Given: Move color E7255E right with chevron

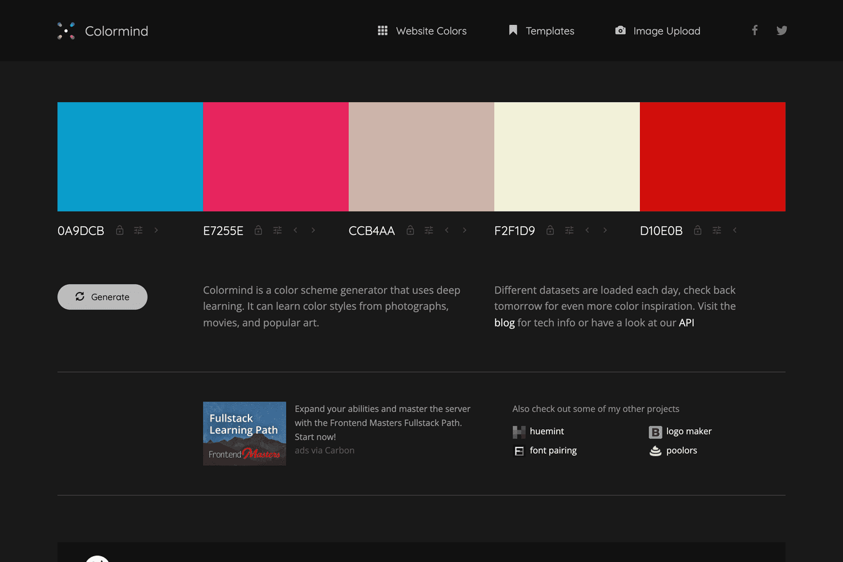Looking at the screenshot, I should click(x=313, y=230).
